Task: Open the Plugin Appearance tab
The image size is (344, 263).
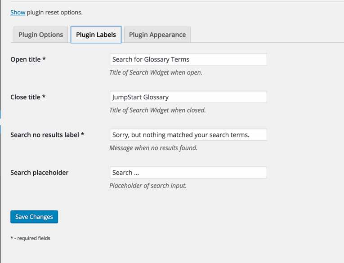Action: point(157,35)
